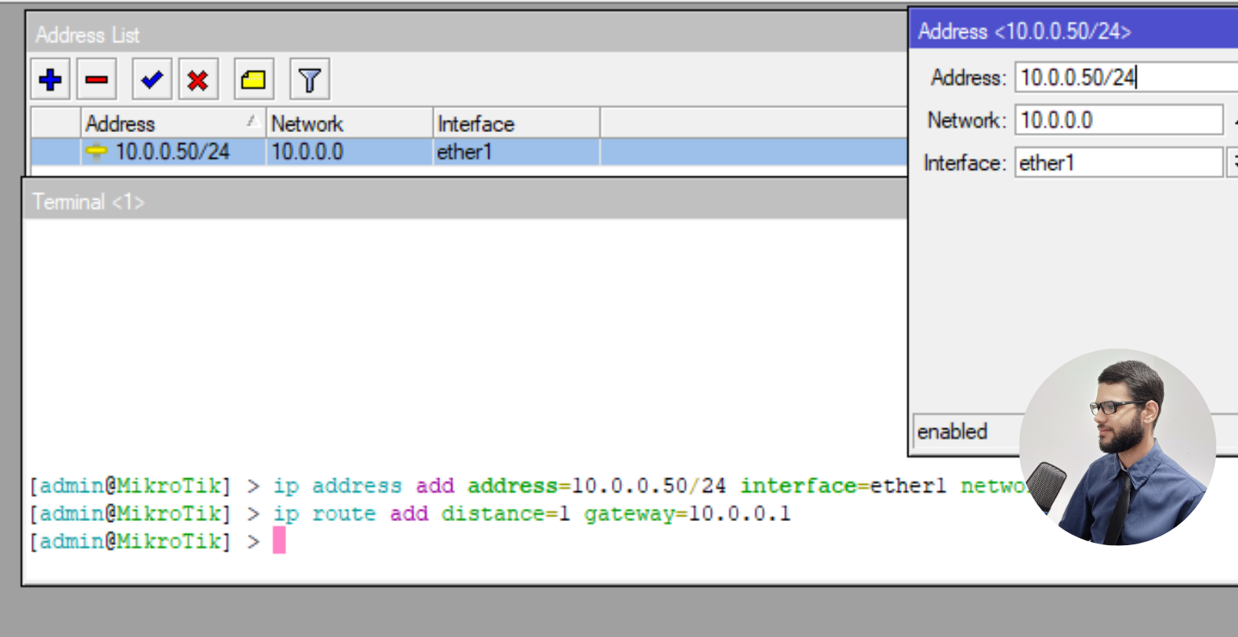Click the blue plus Add address icon
This screenshot has height=637, width=1238.
50,80
